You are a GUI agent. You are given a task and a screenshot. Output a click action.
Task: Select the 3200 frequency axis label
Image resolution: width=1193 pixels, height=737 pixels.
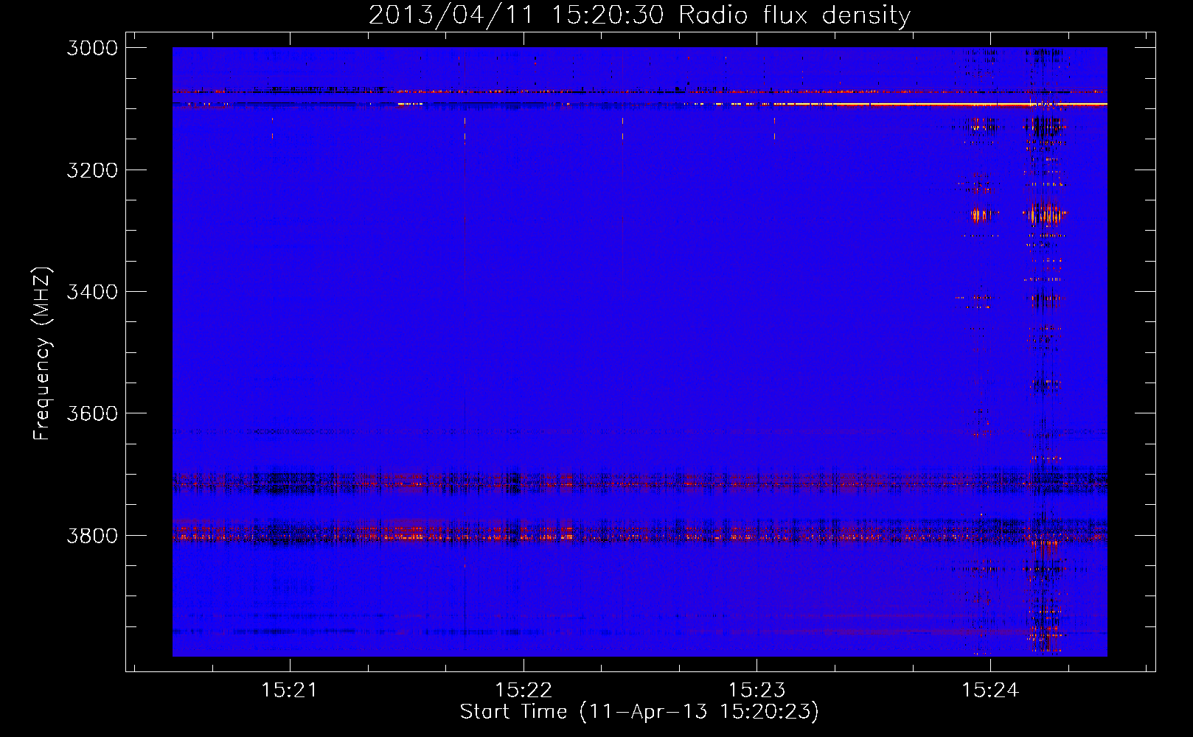click(x=92, y=170)
